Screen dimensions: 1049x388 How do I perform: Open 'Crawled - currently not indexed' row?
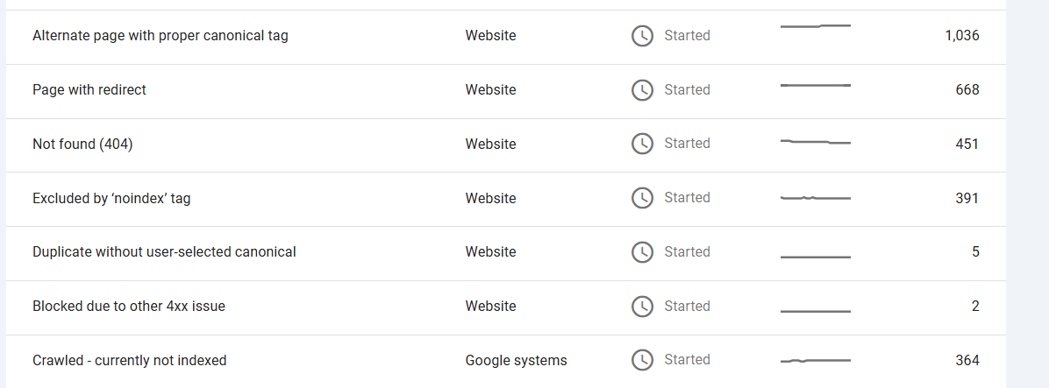pyautogui.click(x=506, y=362)
